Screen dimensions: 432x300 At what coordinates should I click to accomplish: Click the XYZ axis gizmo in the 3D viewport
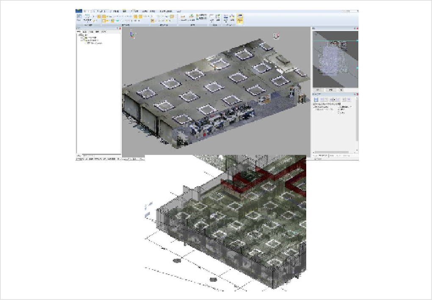(132, 34)
